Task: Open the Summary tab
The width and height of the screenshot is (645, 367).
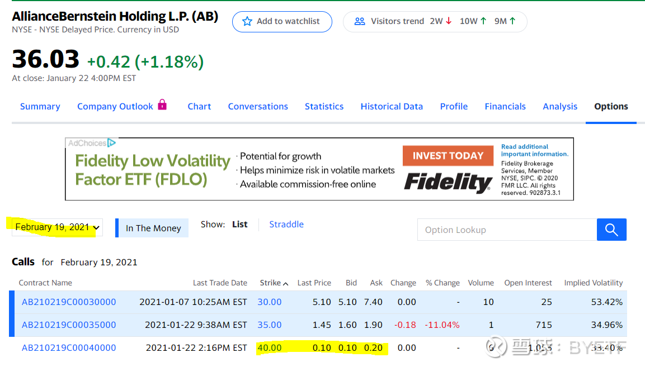Action: (40, 107)
